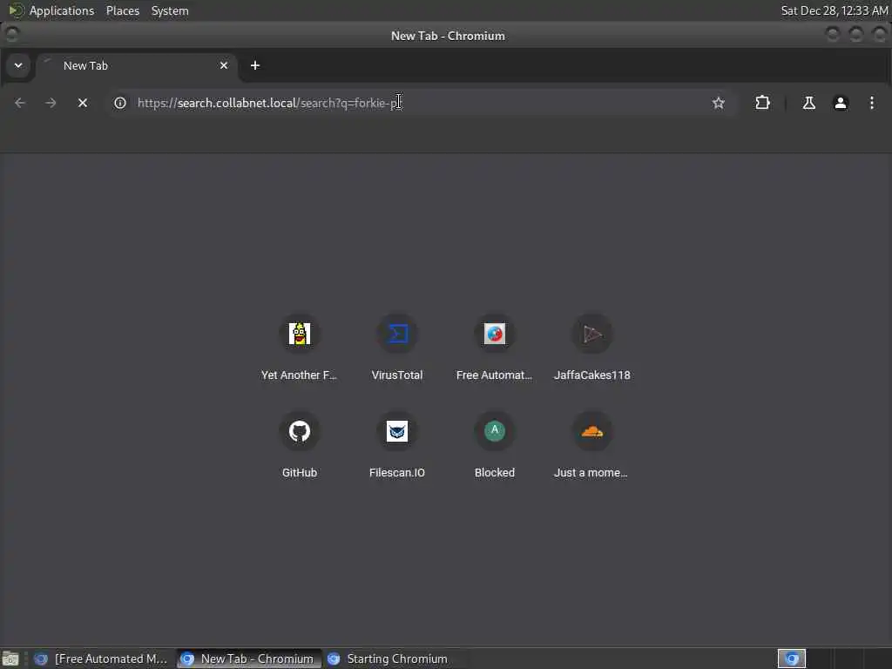Go forward to the next page
The image size is (892, 669).
[51, 103]
